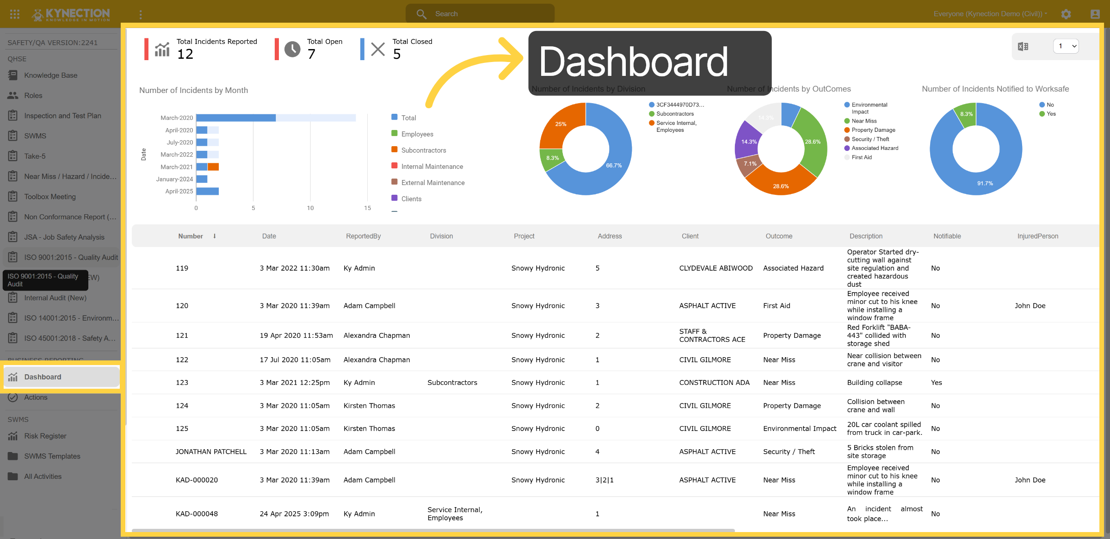Click CONSTRUCTION ADA client cell
Screen dimensions: 1110x539
714,383
